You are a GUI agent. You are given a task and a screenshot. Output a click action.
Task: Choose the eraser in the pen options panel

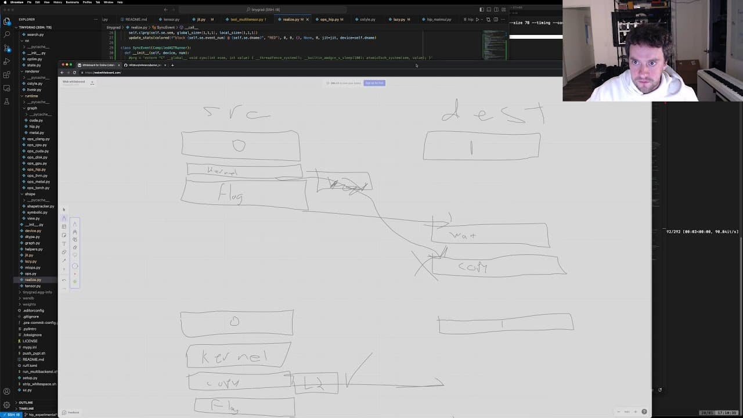click(75, 247)
